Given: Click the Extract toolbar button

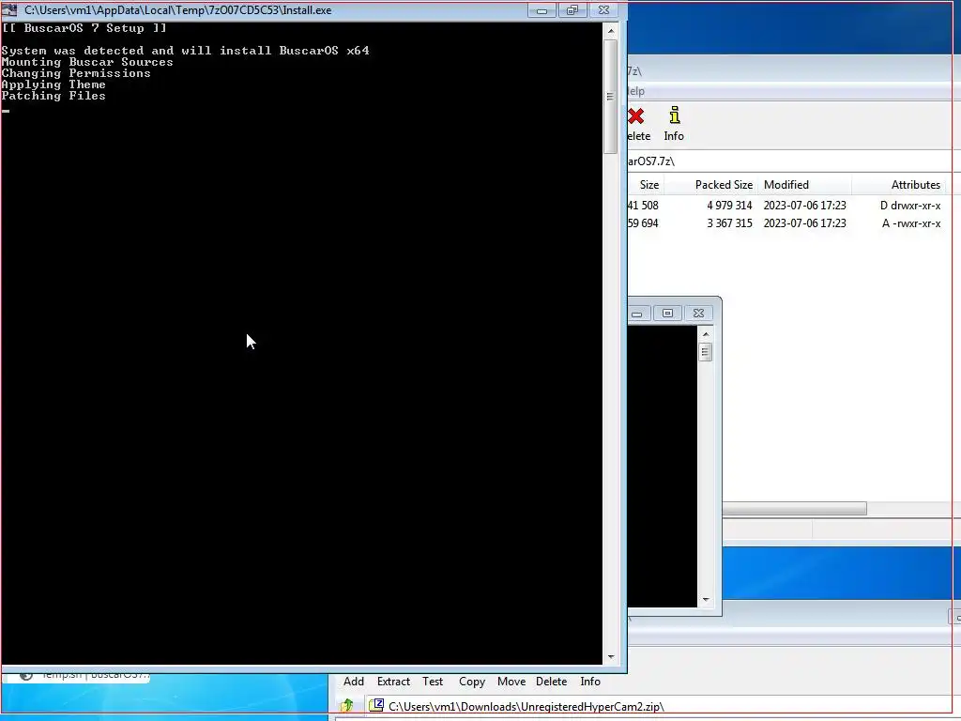Looking at the screenshot, I should click(x=393, y=682).
